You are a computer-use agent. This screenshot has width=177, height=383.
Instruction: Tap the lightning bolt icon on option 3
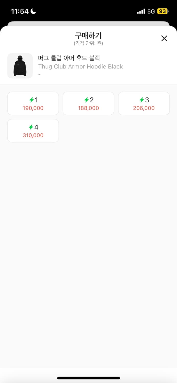(142, 100)
